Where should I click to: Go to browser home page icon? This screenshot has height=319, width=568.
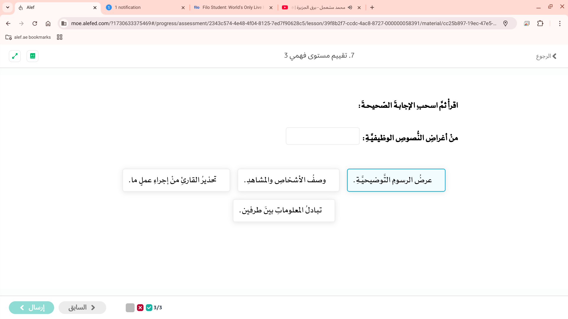[x=48, y=23]
